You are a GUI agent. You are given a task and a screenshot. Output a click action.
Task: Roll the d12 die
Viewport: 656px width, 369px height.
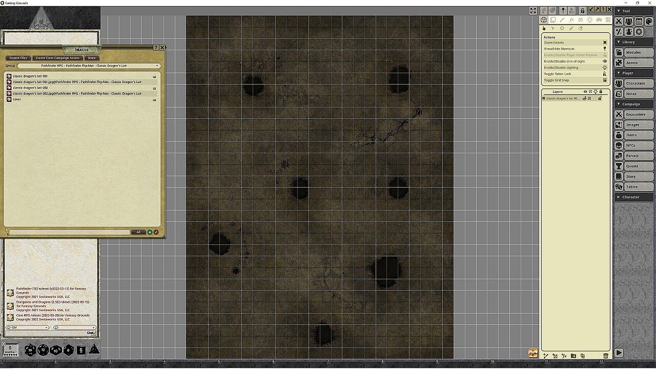pyautogui.click(x=43, y=350)
